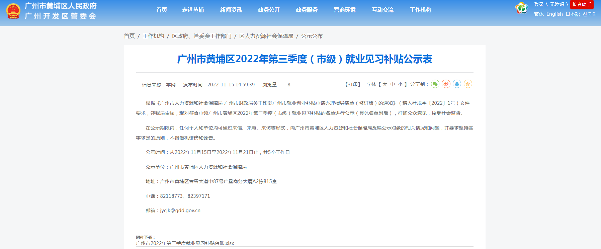Switch language to 日本語
Viewport: 601px width, 249px height.
(x=573, y=14)
